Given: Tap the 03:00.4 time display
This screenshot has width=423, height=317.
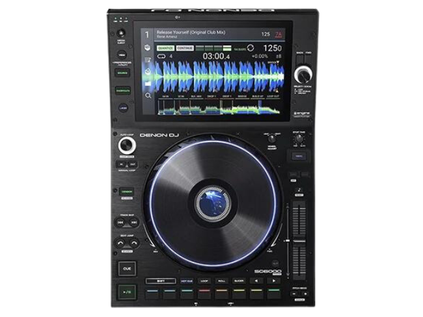Looking at the screenshot, I should tap(216, 56).
